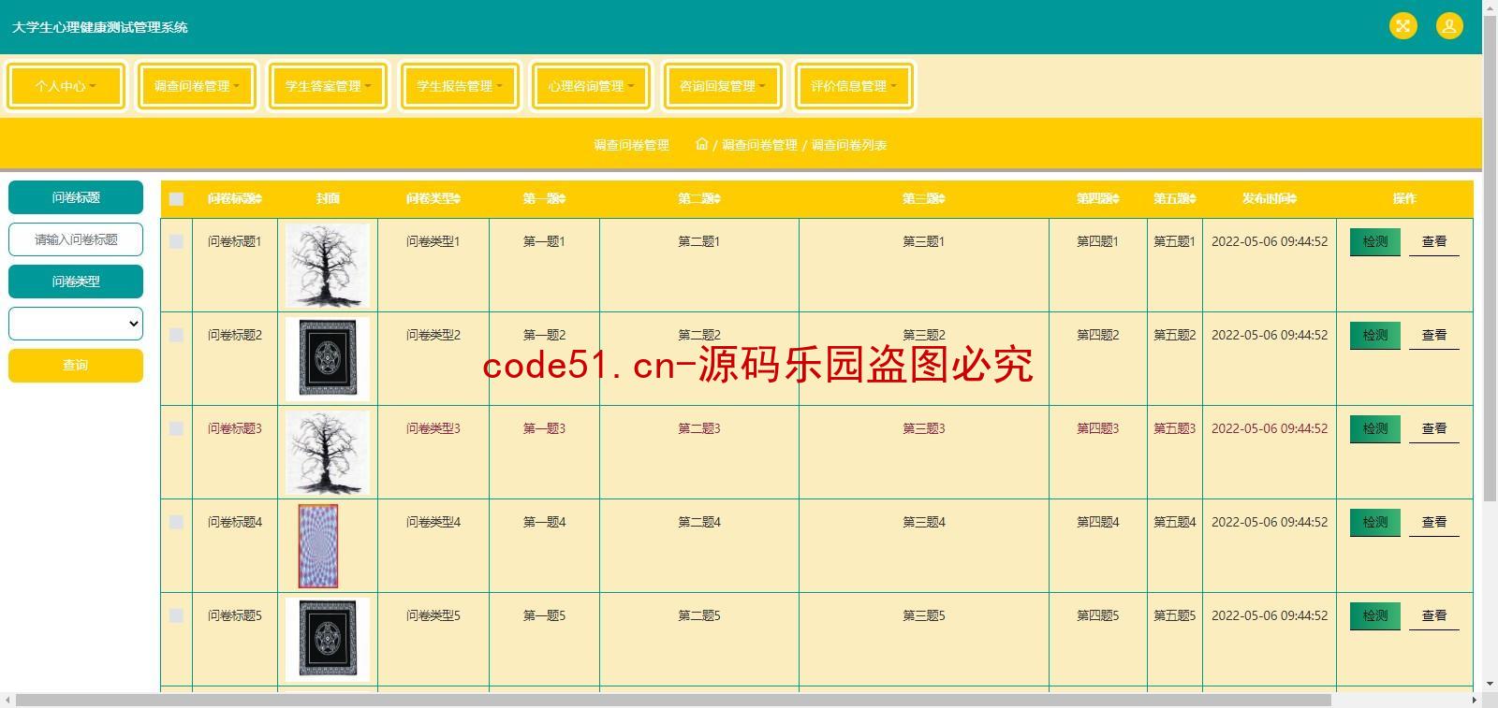Click the horizontal scrollbar right arrow
Image resolution: width=1498 pixels, height=708 pixels.
1475,700
